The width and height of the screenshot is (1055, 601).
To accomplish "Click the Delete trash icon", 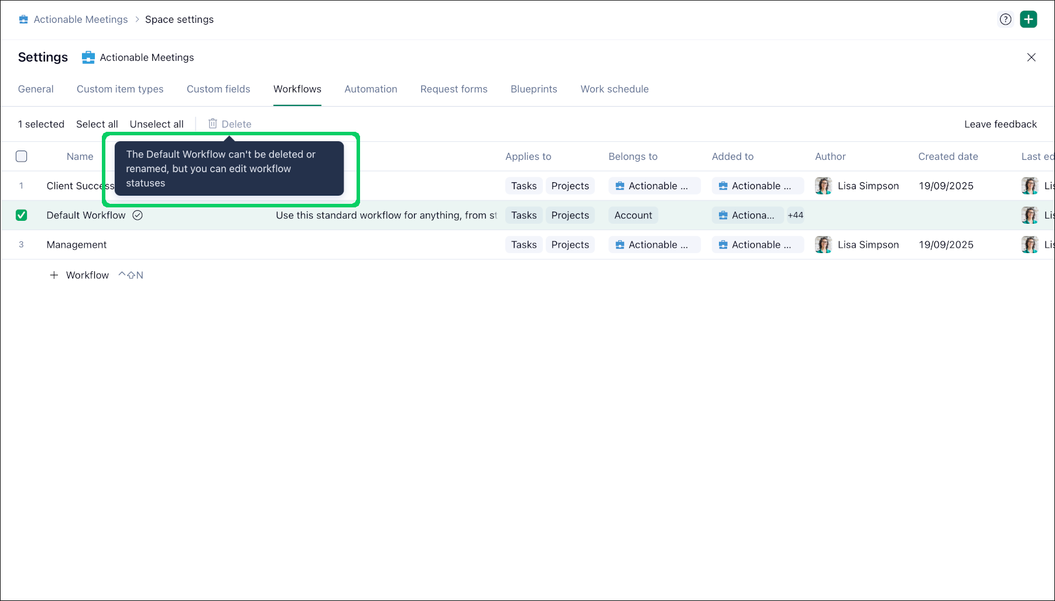I will pos(213,124).
